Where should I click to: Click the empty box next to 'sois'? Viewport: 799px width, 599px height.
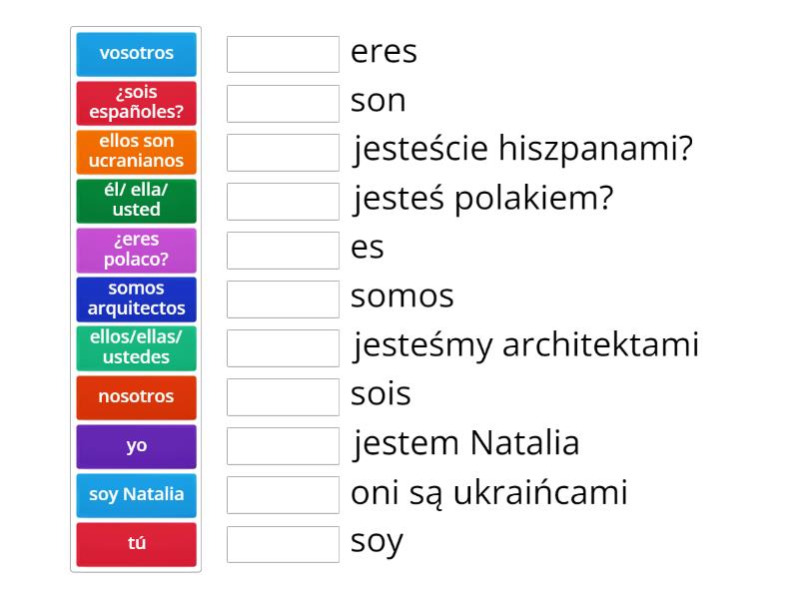point(284,397)
